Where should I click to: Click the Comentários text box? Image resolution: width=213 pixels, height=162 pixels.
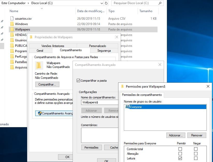tap(100, 135)
